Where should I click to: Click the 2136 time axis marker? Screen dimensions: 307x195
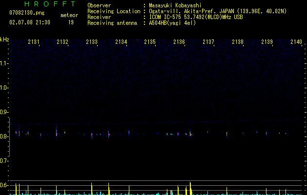pos(179,41)
